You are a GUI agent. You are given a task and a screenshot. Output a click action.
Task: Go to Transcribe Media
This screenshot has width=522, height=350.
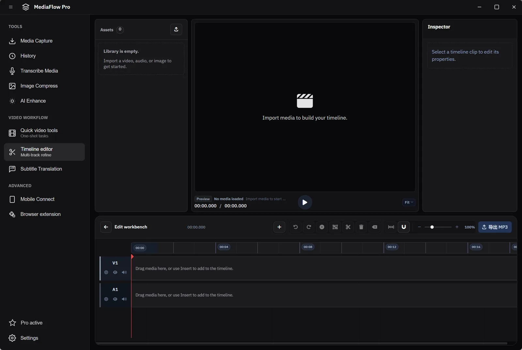tap(44, 71)
